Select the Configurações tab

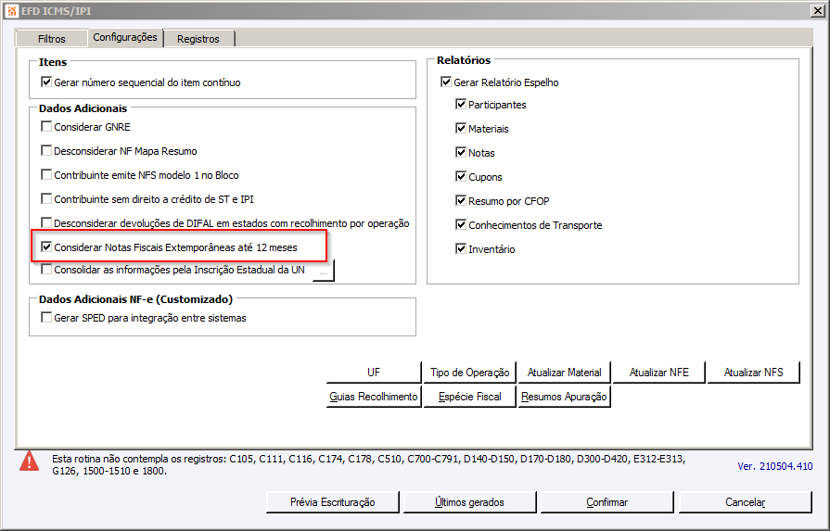click(125, 38)
